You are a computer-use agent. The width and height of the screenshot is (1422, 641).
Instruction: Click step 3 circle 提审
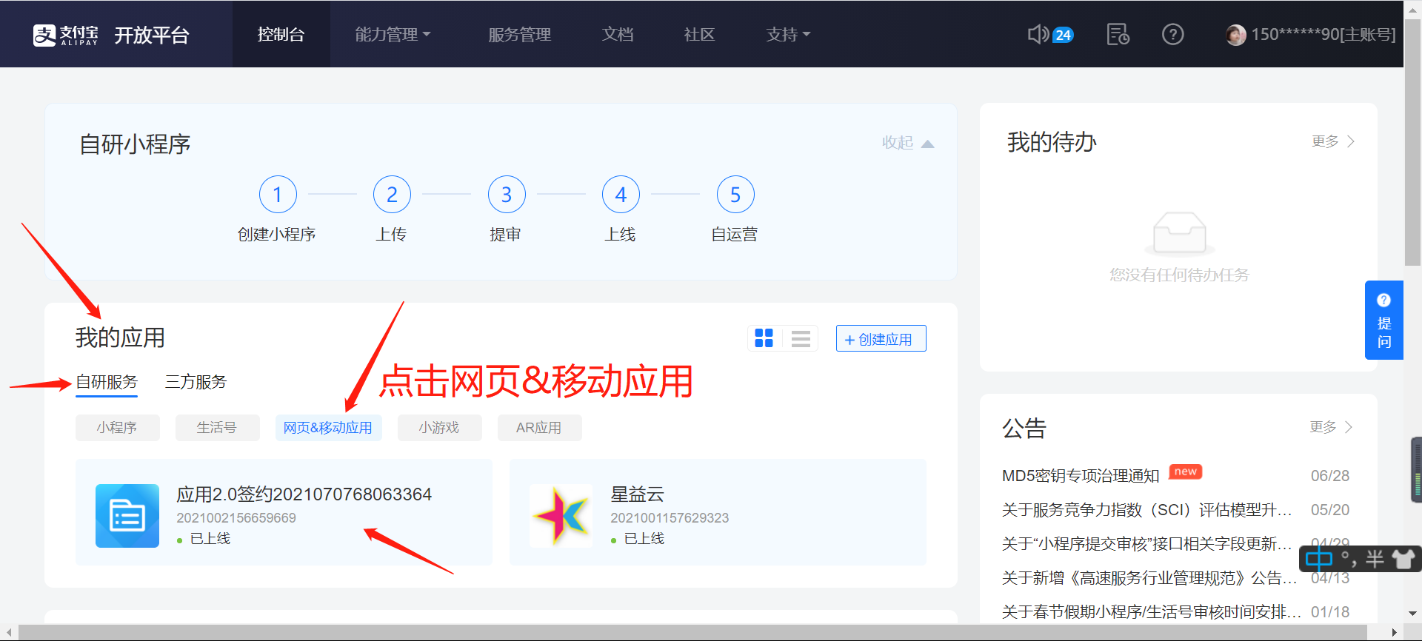tap(507, 195)
